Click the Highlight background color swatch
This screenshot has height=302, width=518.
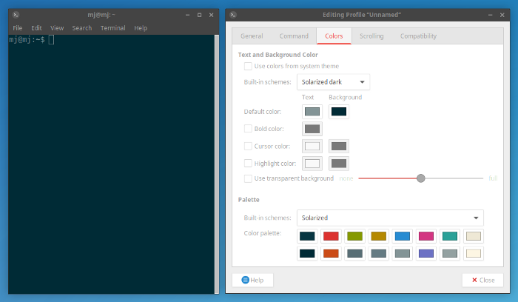[339, 164]
